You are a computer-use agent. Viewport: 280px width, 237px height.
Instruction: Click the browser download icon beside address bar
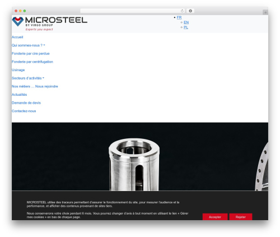tap(190, 11)
